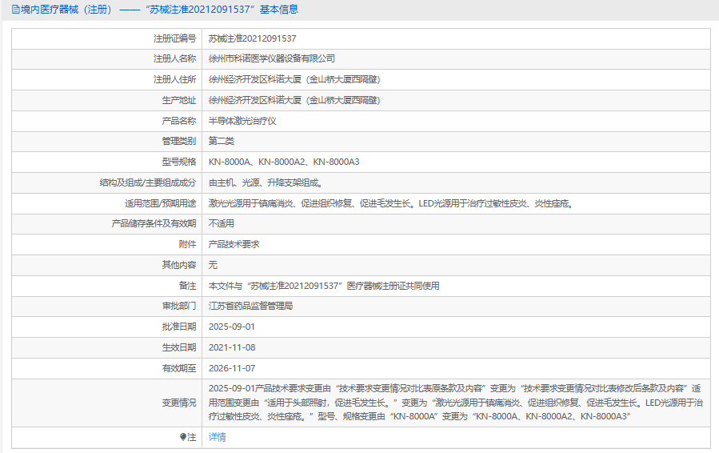
Task: Select the 型号规格 label
Action: [179, 162]
